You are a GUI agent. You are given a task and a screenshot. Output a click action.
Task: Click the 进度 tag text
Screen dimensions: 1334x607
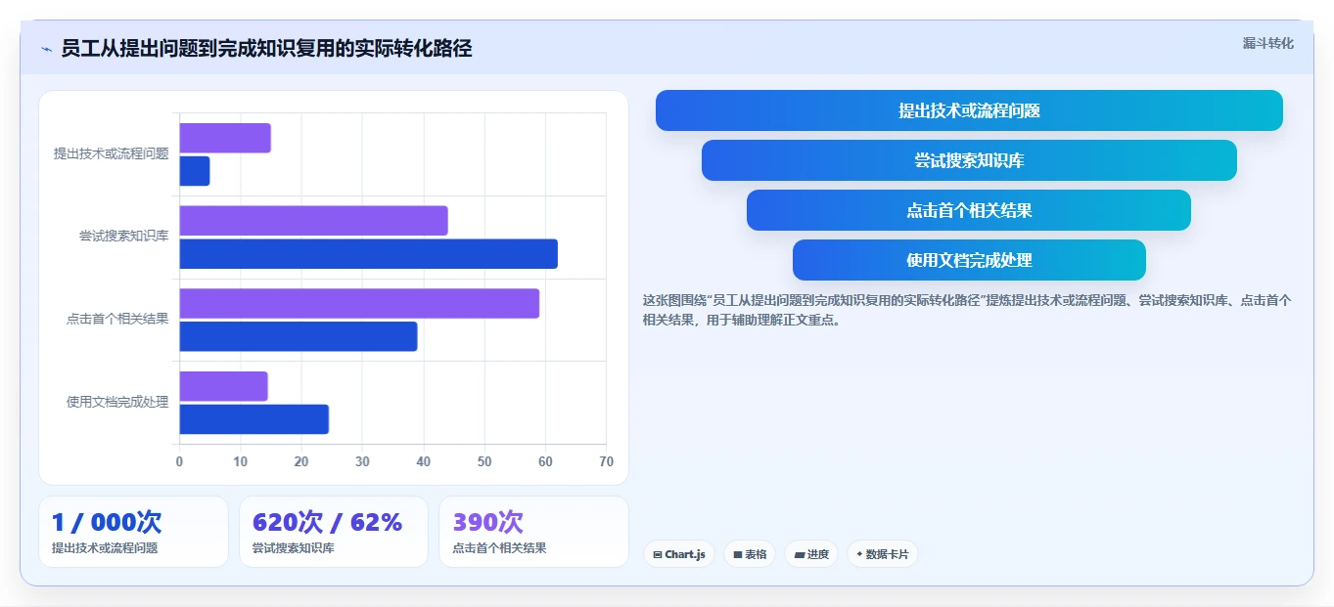pos(818,554)
